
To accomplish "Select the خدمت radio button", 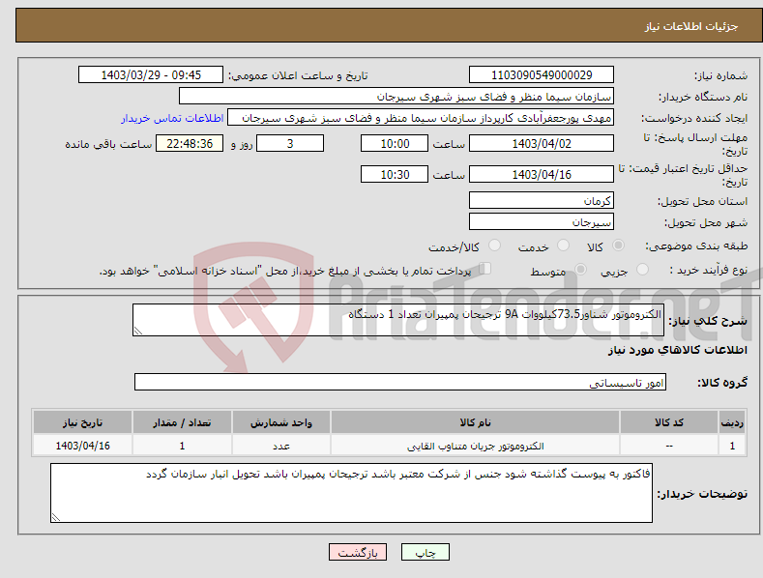I will point(563,246).
